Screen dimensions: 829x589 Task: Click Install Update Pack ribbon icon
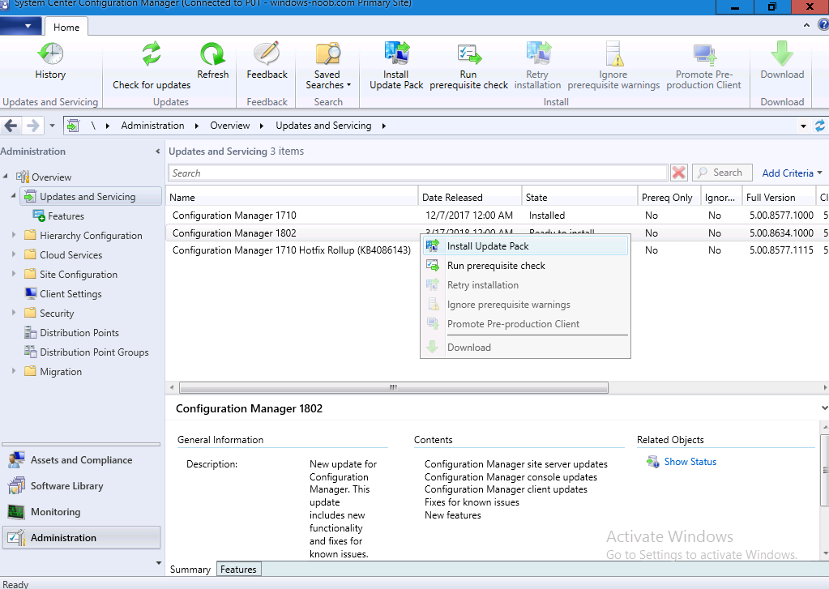point(396,53)
